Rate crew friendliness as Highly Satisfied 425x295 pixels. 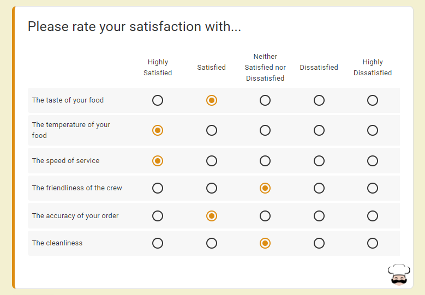click(158, 188)
